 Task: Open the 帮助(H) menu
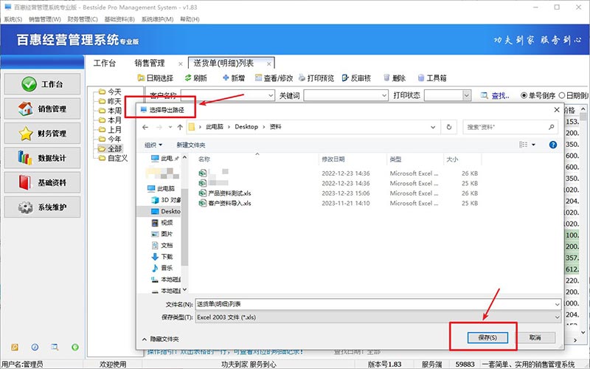click(190, 19)
